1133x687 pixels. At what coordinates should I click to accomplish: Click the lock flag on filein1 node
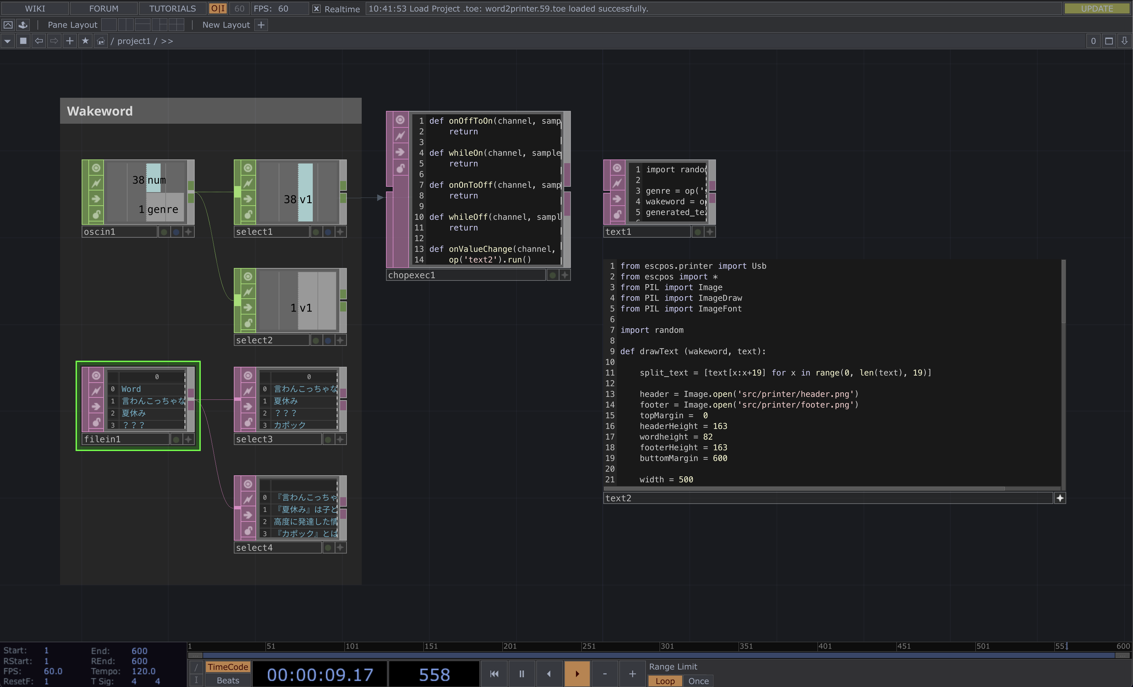95,421
